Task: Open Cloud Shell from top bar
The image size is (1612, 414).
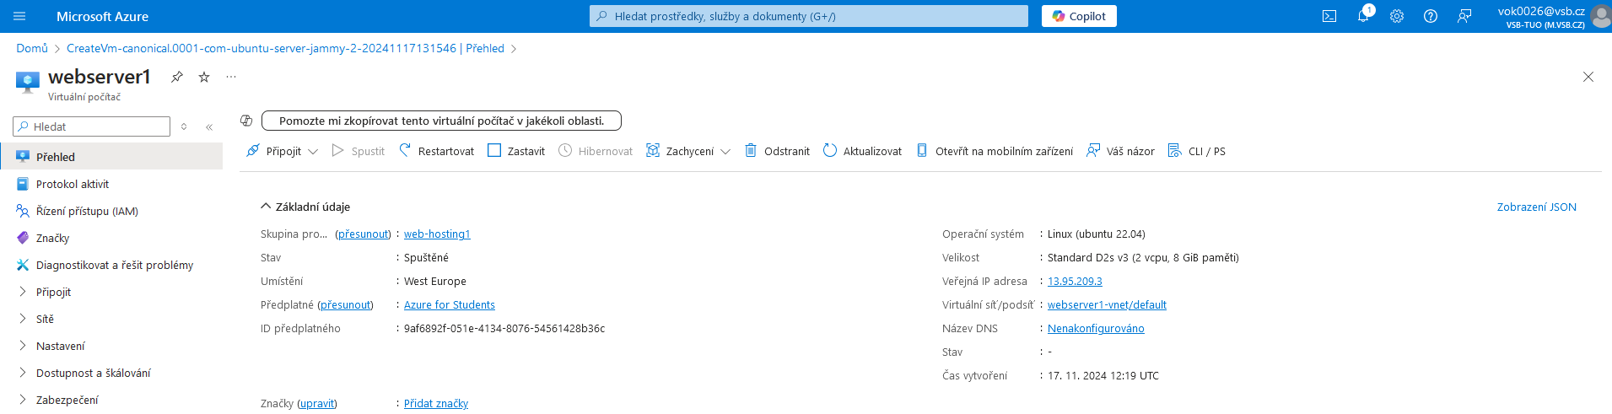Action: 1329,16
